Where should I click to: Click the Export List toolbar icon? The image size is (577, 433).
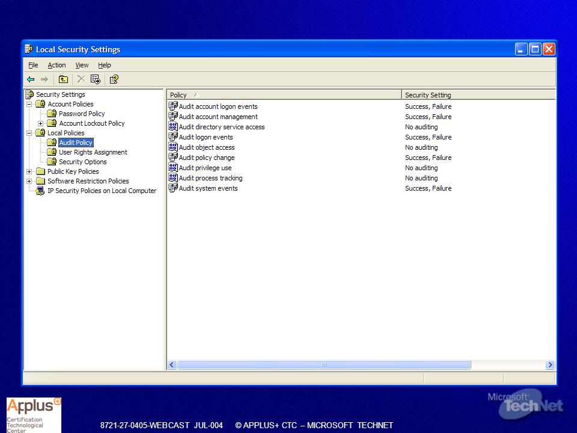(96, 79)
